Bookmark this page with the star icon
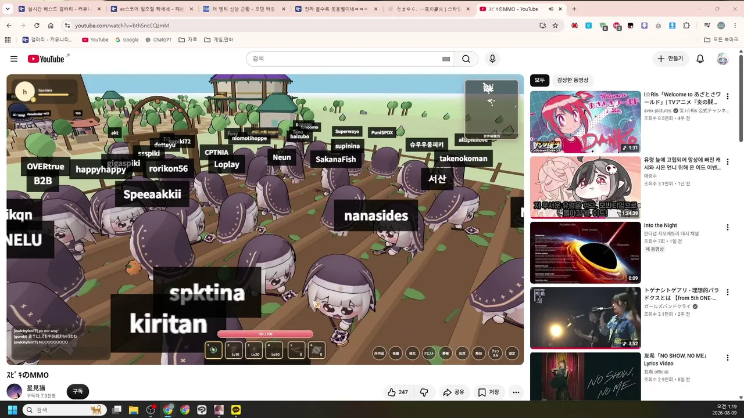The width and height of the screenshot is (744, 418). click(555, 26)
